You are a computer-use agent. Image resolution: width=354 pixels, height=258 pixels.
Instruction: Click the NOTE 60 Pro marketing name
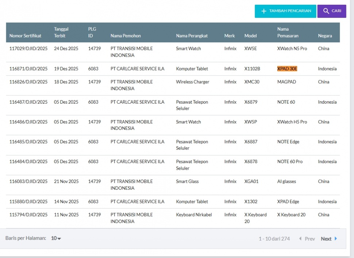290,162
